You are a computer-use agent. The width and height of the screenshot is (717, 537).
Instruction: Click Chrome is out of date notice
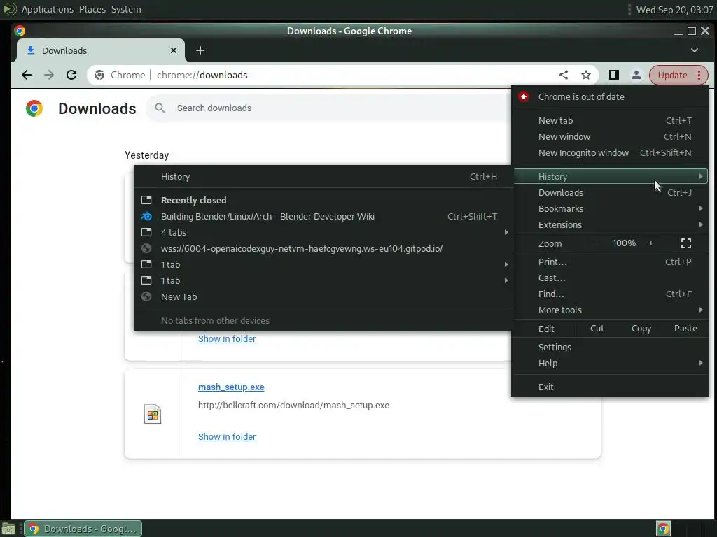611,96
